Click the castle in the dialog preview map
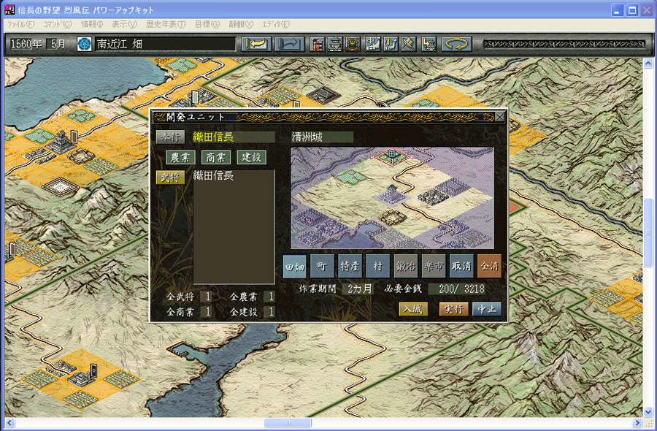Image resolution: width=657 pixels, height=431 pixels. pyautogui.click(x=392, y=195)
